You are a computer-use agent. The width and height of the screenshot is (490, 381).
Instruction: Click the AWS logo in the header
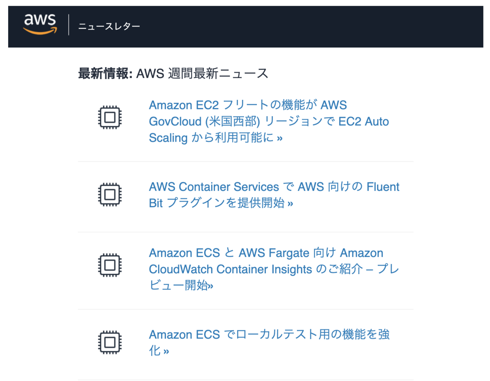(40, 25)
